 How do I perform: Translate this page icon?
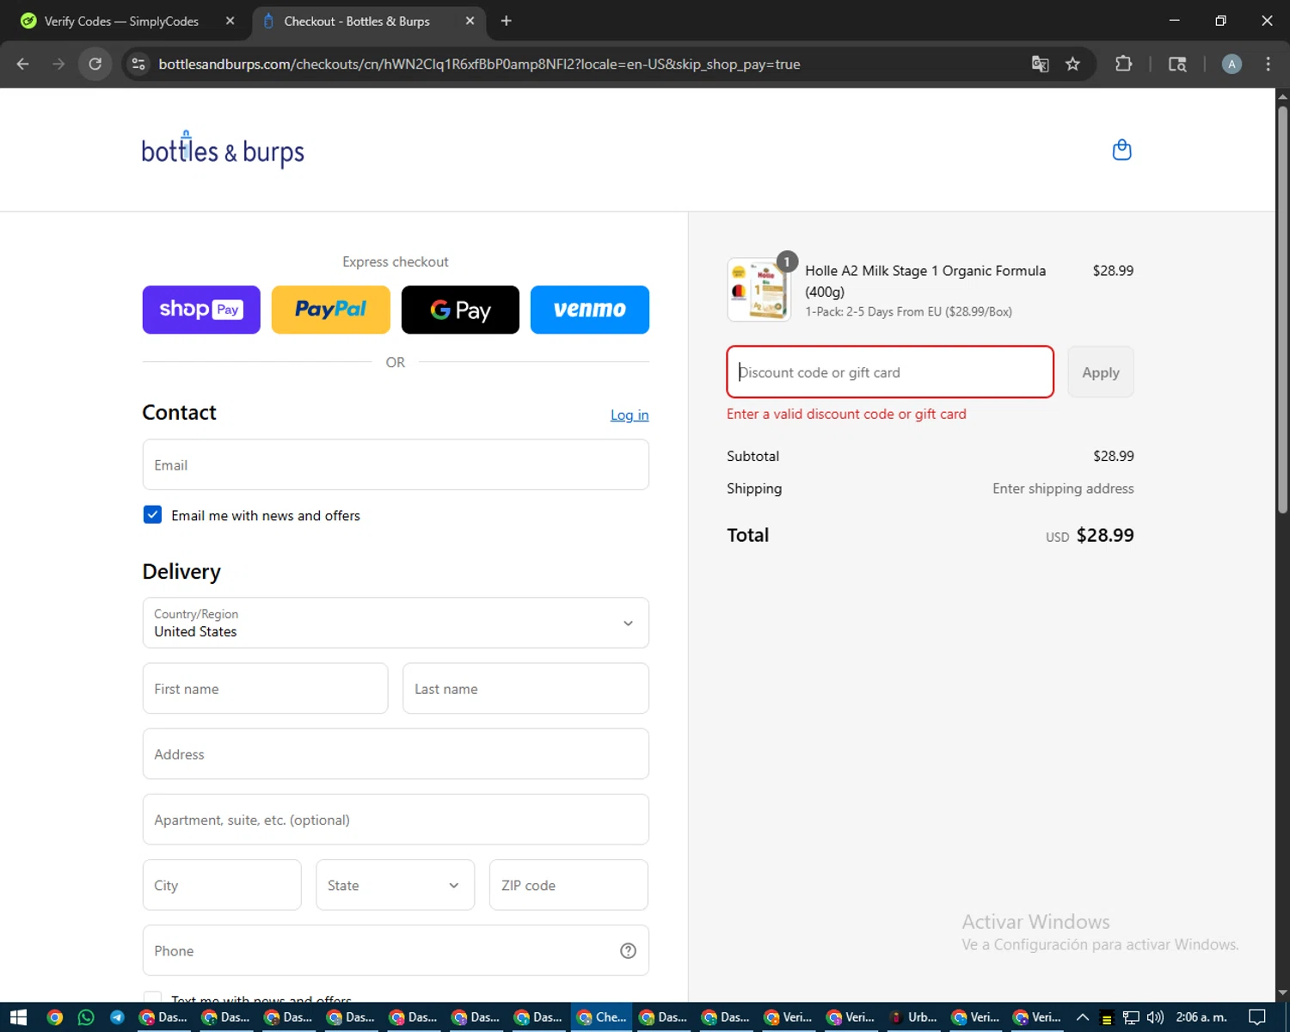(1040, 64)
